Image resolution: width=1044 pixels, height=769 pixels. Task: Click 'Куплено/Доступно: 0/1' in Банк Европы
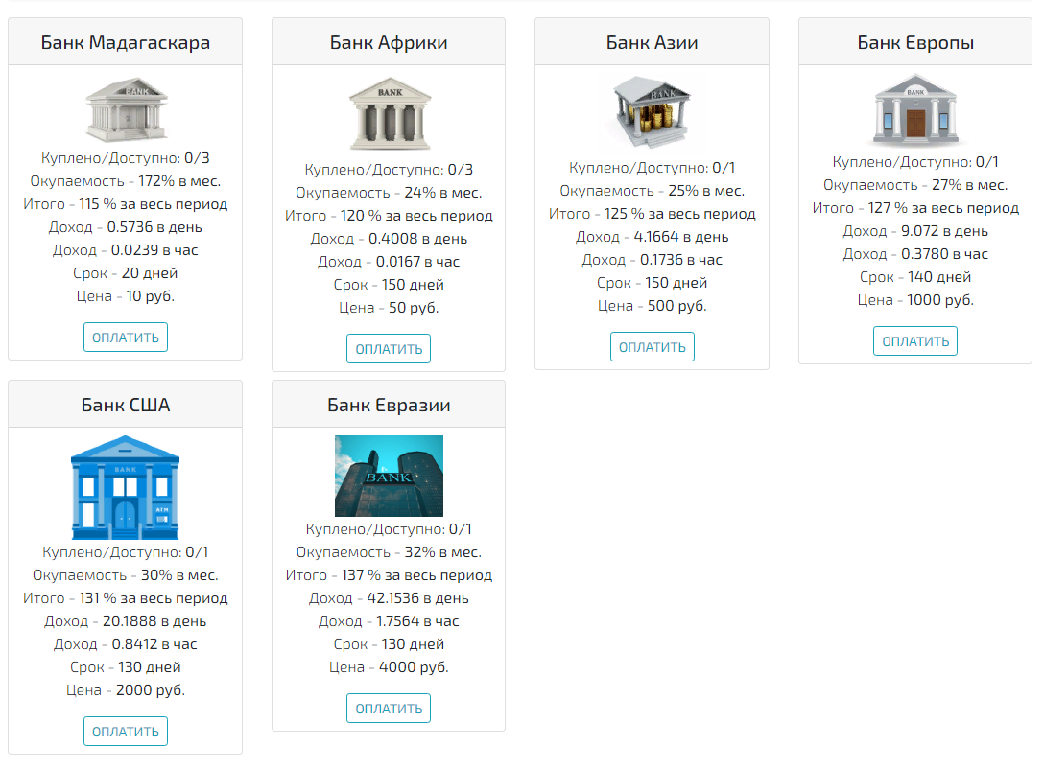[915, 162]
